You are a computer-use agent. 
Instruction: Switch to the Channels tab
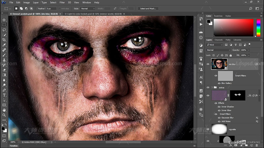[218, 40]
